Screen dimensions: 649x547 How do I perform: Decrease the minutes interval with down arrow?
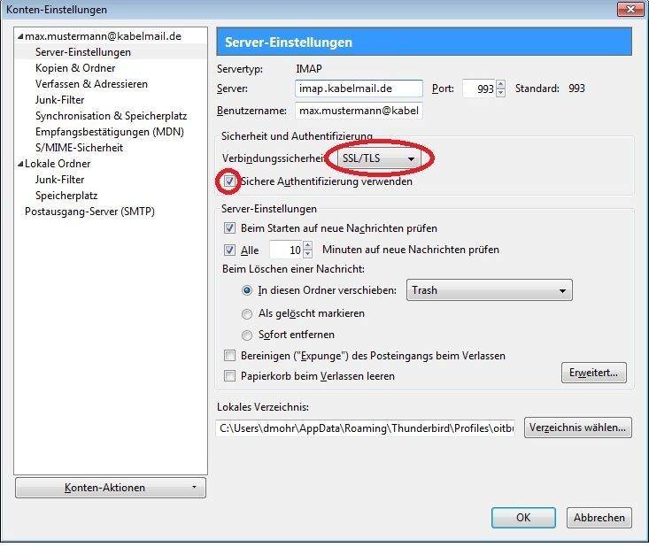click(307, 254)
